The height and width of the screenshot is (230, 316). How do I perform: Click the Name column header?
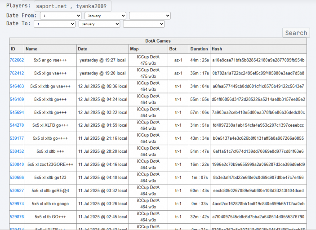click(x=50, y=49)
